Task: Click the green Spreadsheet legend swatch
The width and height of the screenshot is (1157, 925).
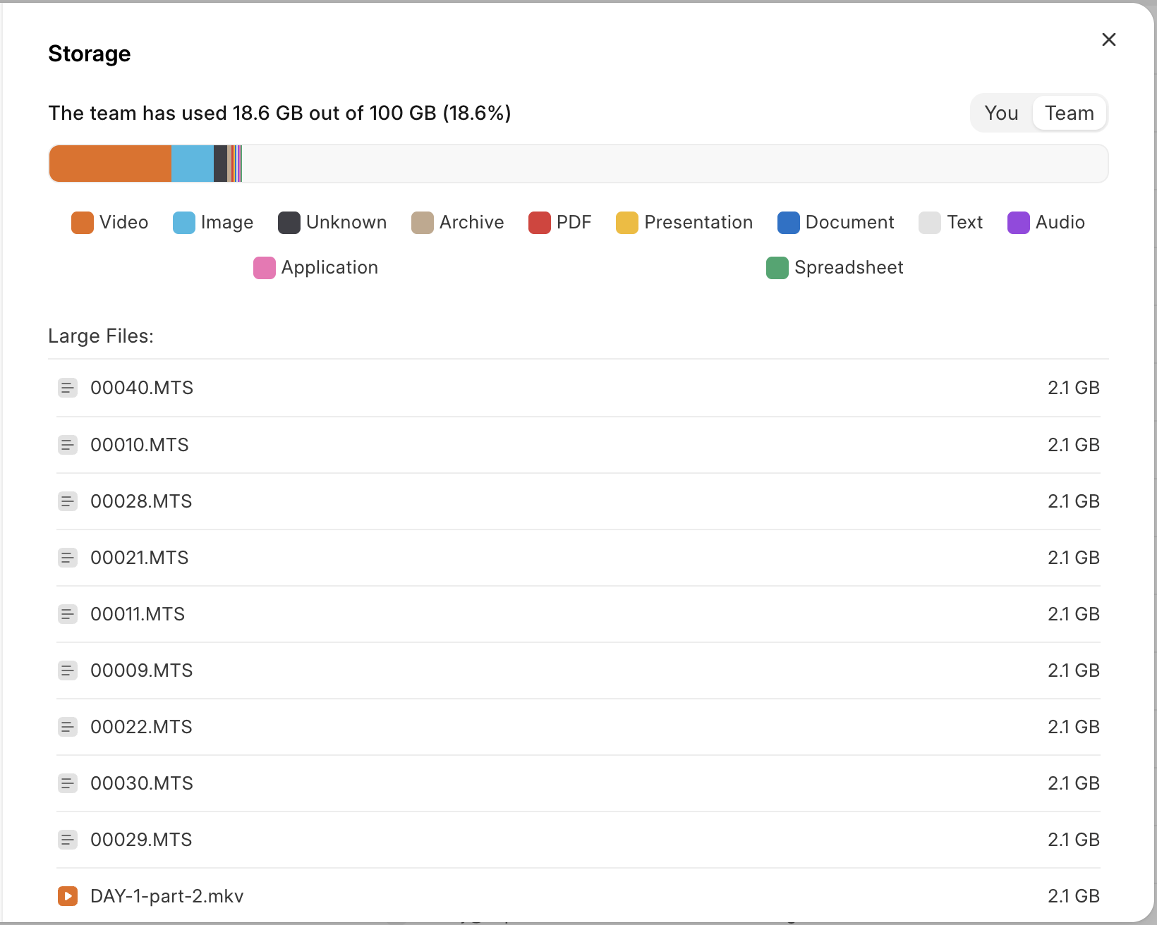Action: click(777, 268)
